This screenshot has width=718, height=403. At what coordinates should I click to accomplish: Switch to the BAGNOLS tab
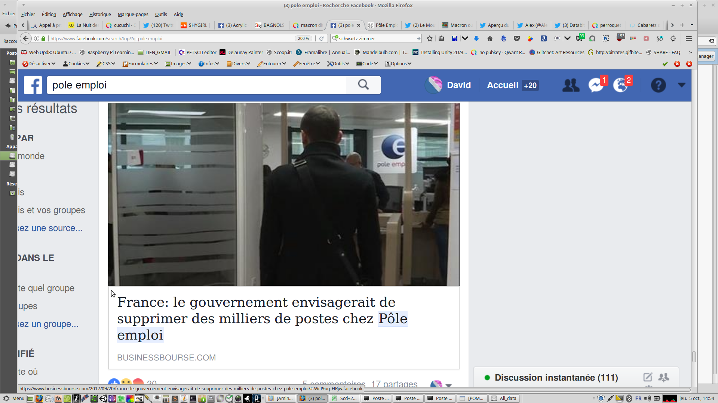click(270, 25)
